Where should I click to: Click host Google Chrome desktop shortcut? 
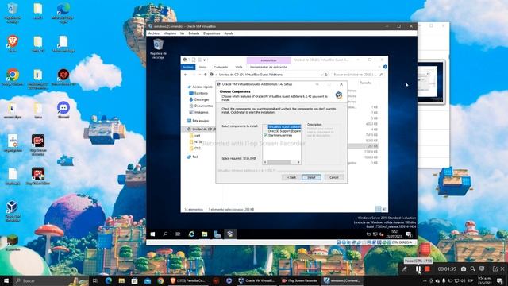click(13, 77)
